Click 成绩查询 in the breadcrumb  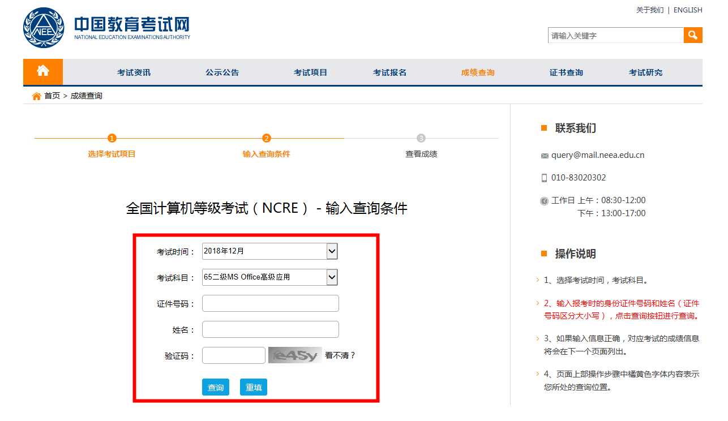87,96
